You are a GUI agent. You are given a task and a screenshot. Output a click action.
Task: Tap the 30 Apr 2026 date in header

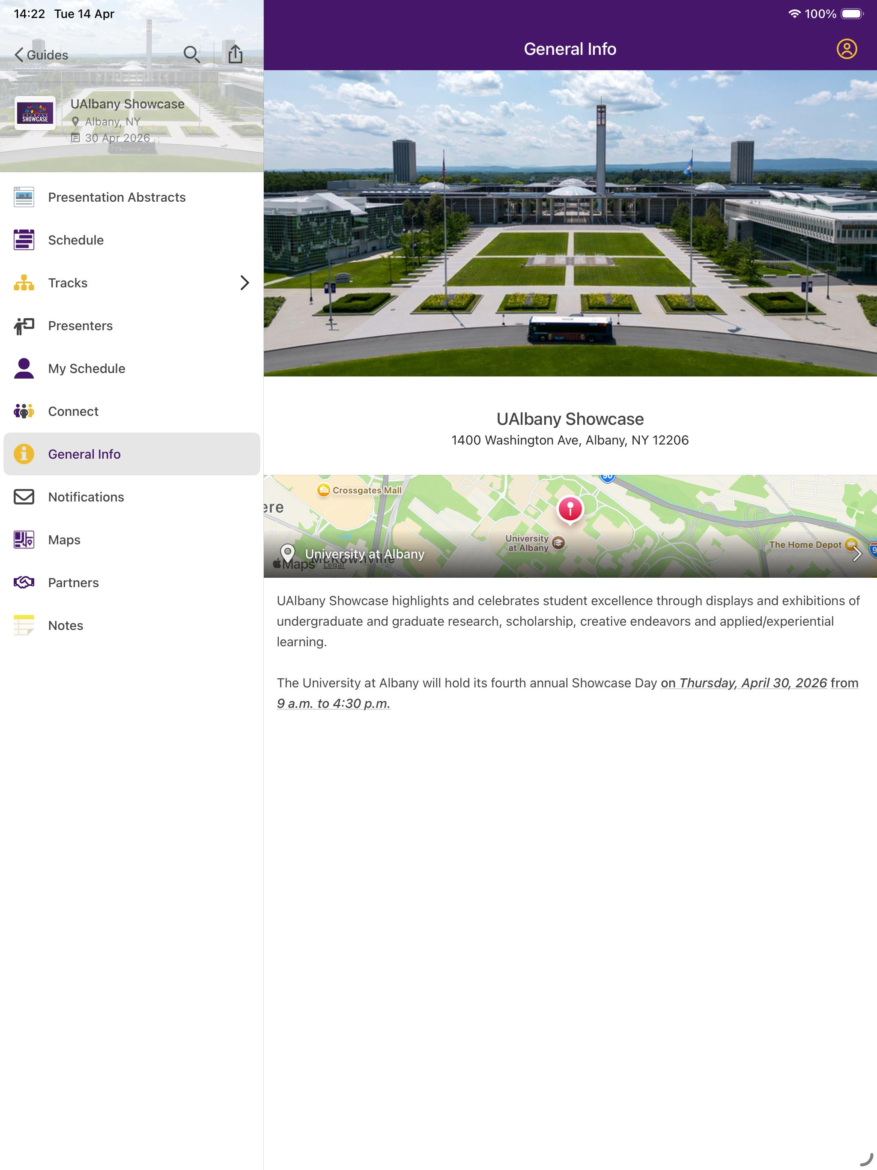[117, 138]
